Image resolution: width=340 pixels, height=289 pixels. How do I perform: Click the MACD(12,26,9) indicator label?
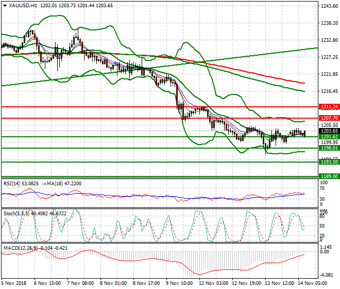tap(21, 248)
